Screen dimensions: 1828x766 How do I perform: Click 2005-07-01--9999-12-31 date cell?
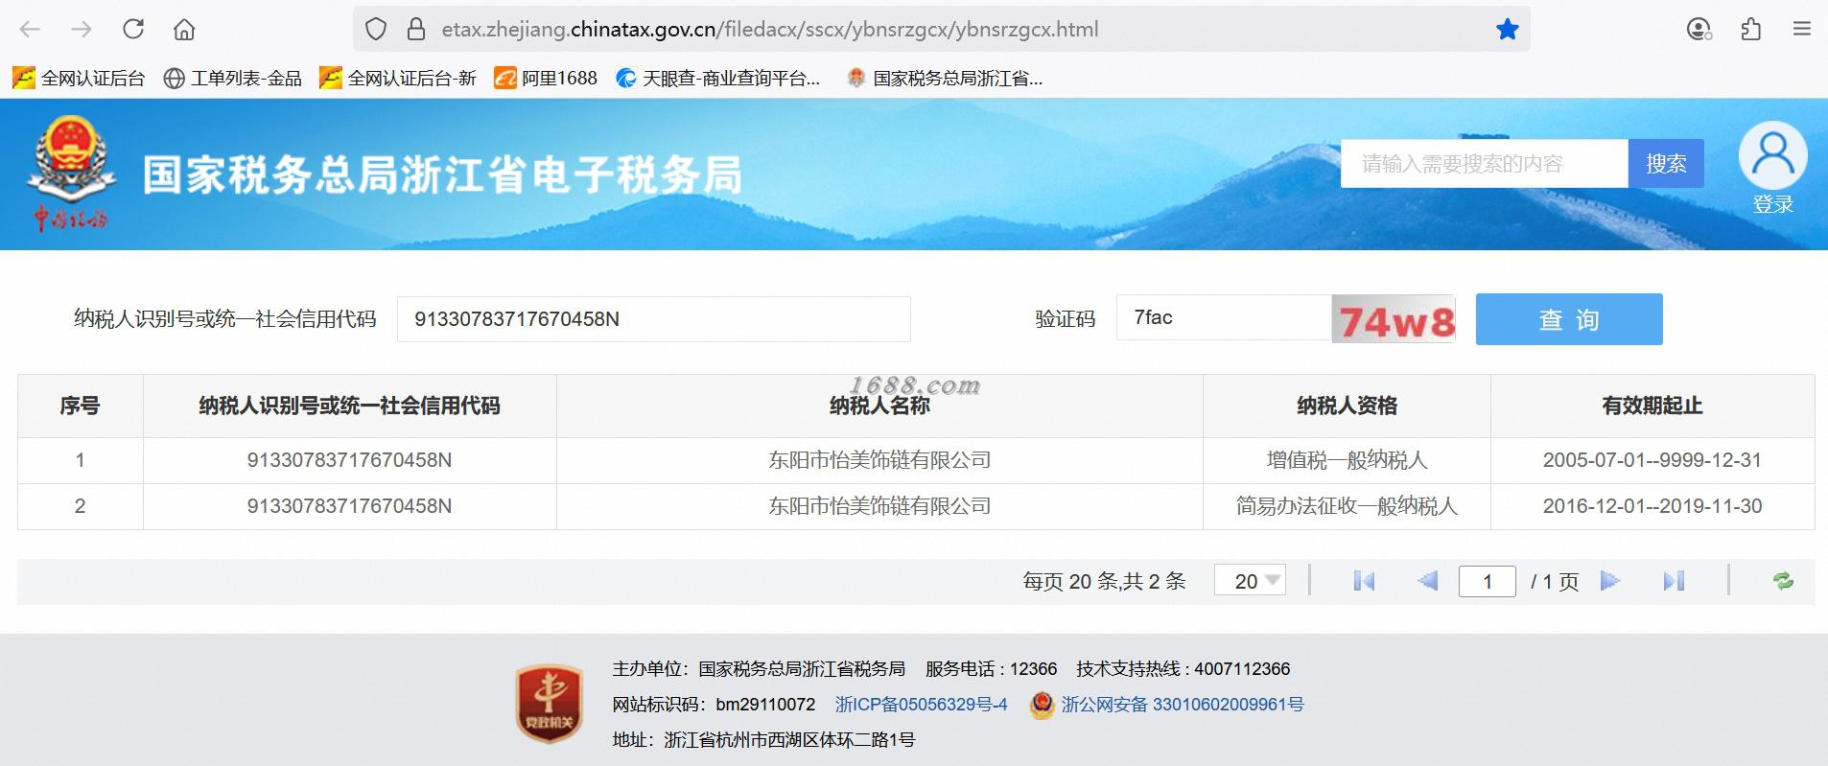pos(1652,460)
